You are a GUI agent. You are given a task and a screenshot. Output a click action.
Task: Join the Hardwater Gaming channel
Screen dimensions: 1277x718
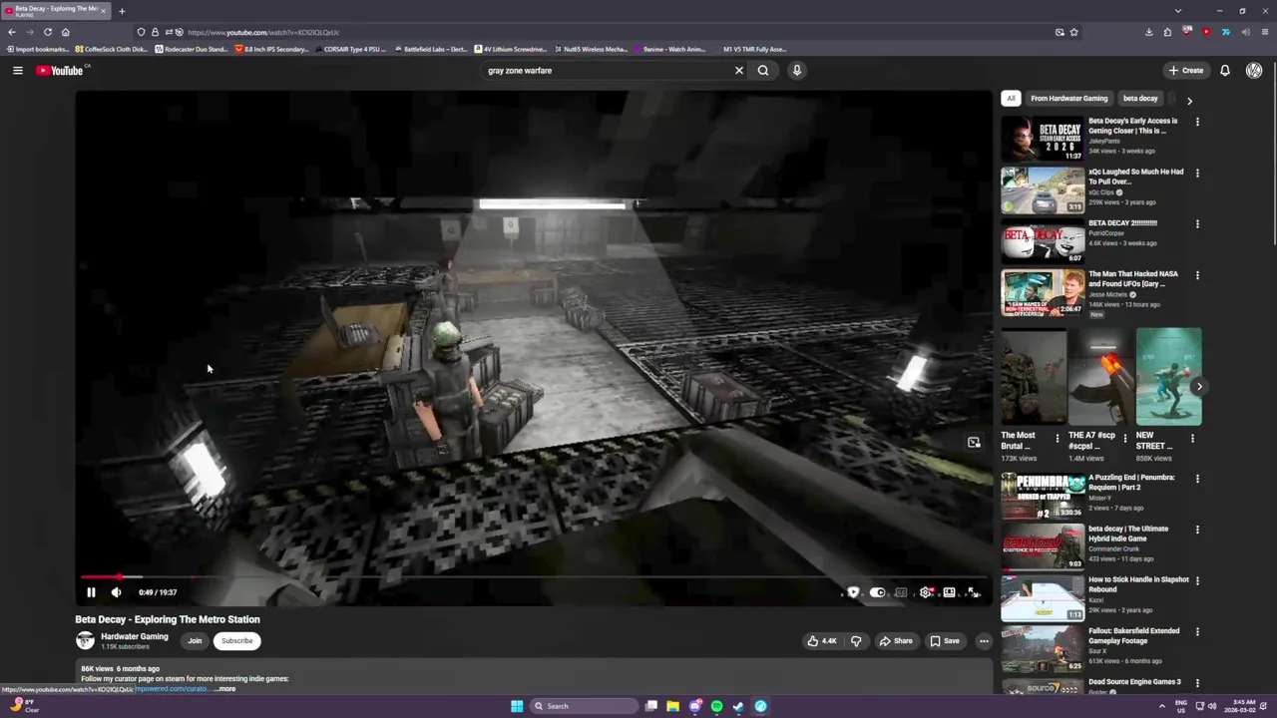click(x=195, y=641)
